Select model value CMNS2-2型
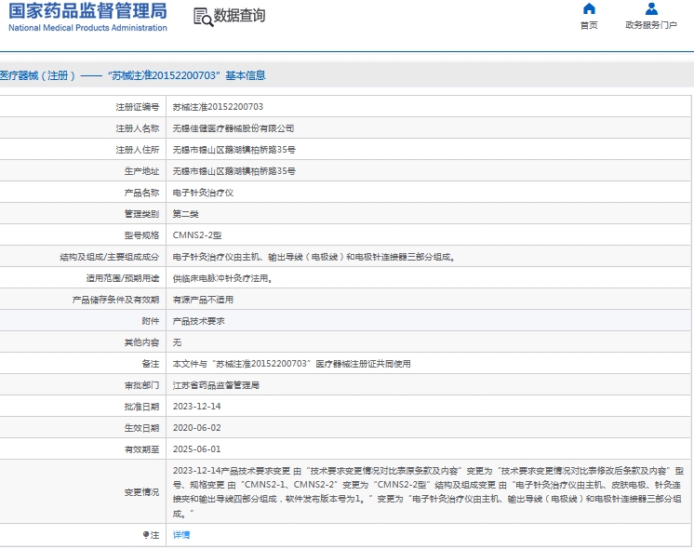This screenshot has height=549, width=694. [197, 235]
